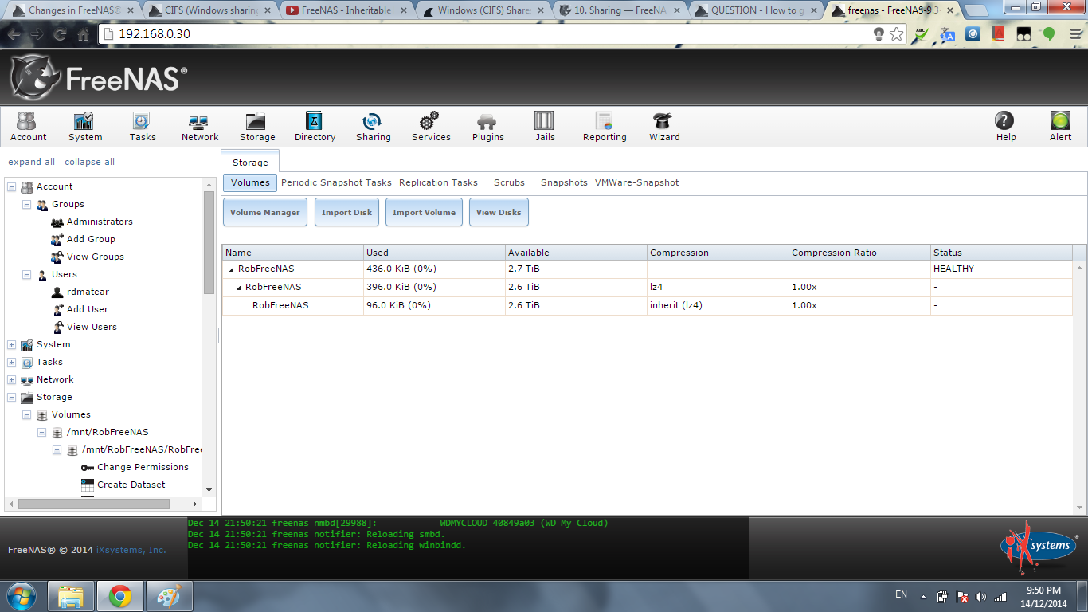This screenshot has height=612, width=1088.
Task: Click the Import Disk button
Action: [346, 213]
